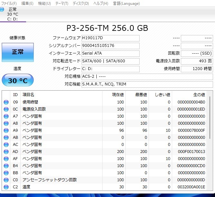
Task: Click the status orb for row C0 アンセーフシャットダウン回数
Action: coord(6,180)
